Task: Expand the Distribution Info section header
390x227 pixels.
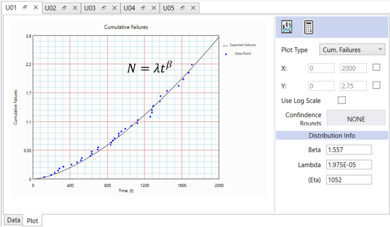Action: 332,135
